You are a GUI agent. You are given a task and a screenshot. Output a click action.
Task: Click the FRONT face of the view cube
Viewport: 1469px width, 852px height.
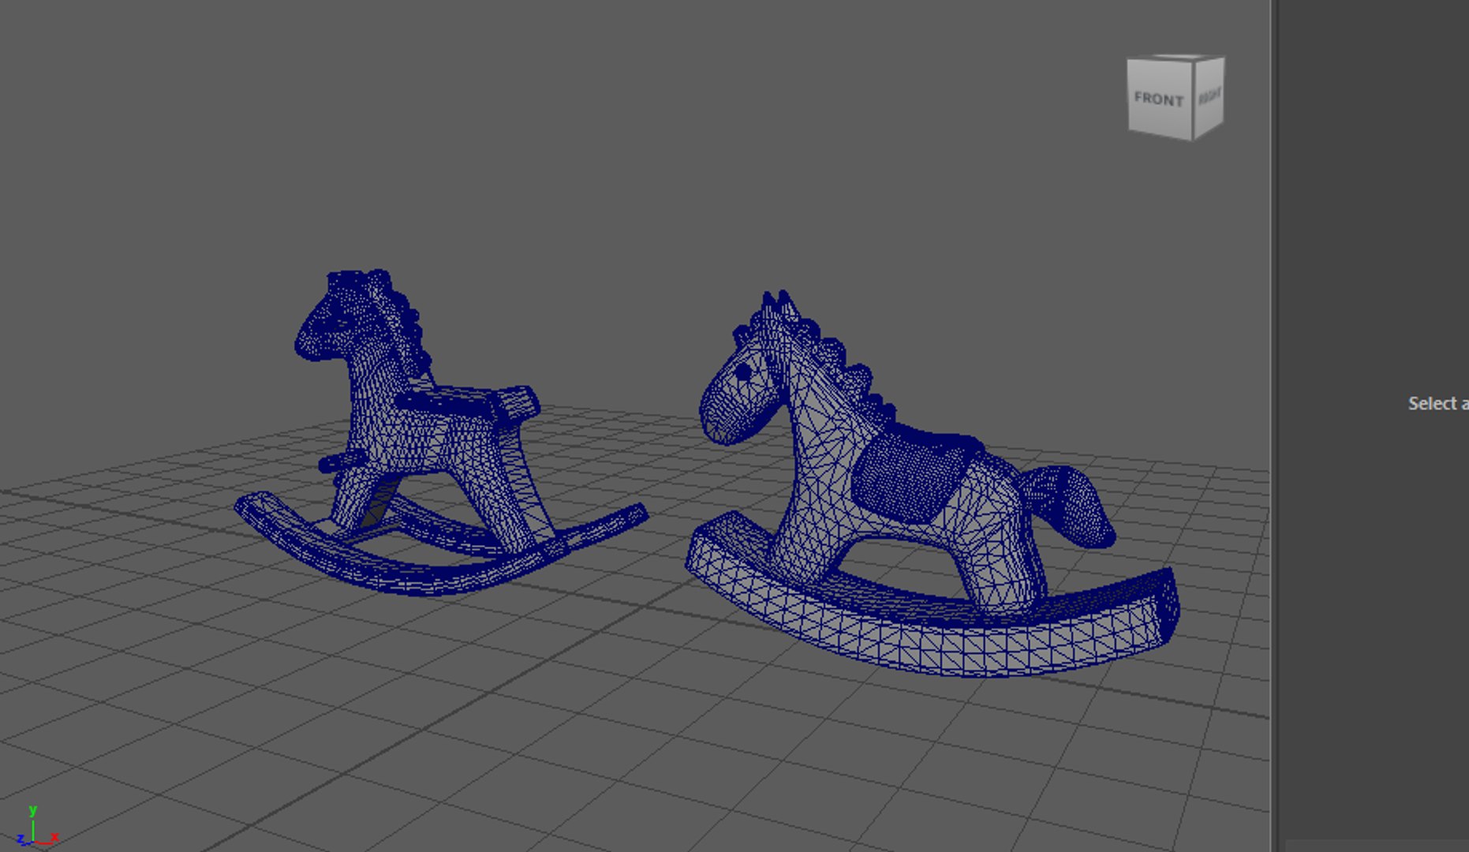1160,99
